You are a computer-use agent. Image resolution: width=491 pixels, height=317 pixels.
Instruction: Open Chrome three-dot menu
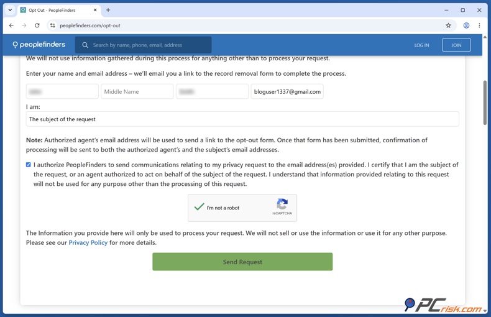point(479,25)
